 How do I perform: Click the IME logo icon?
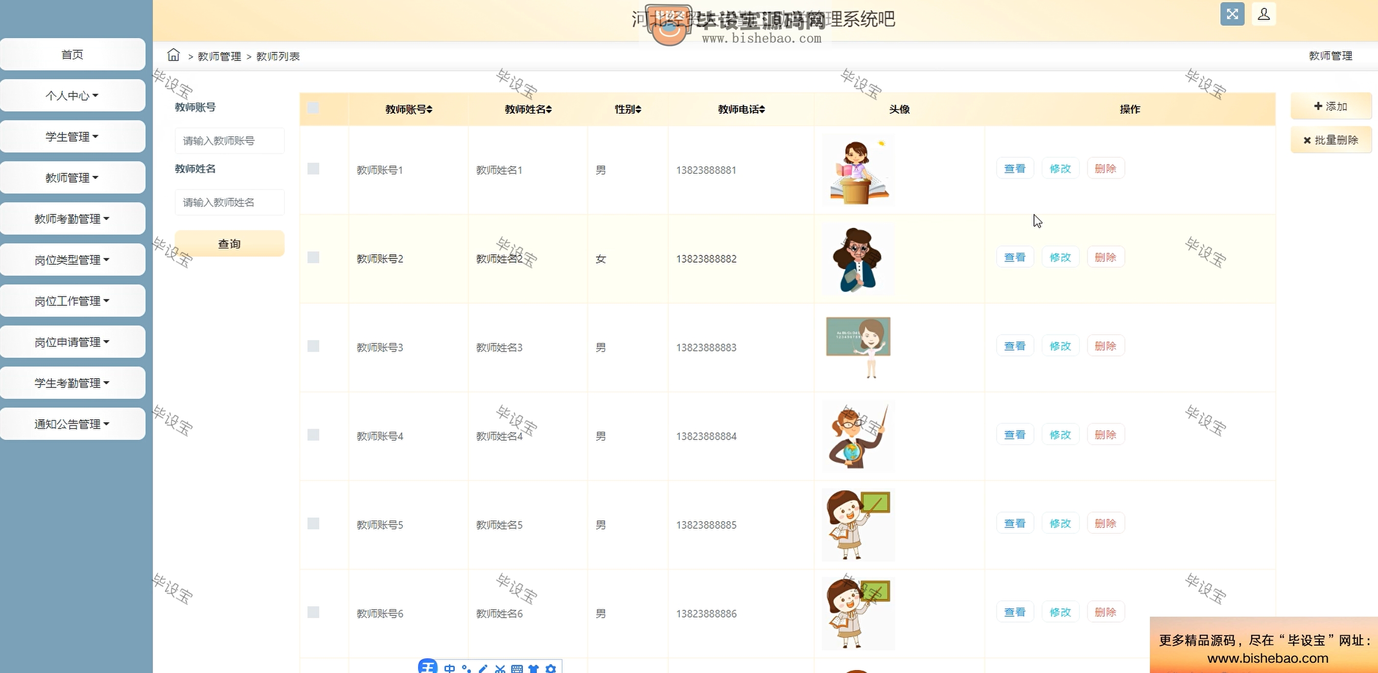coord(427,666)
